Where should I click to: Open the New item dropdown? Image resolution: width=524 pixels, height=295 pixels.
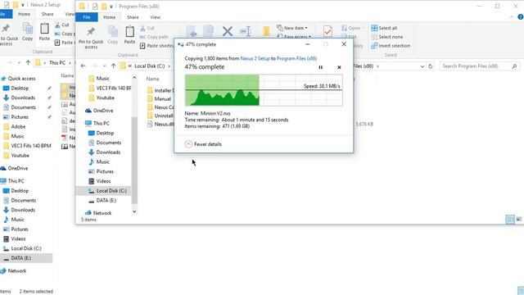tap(292, 28)
